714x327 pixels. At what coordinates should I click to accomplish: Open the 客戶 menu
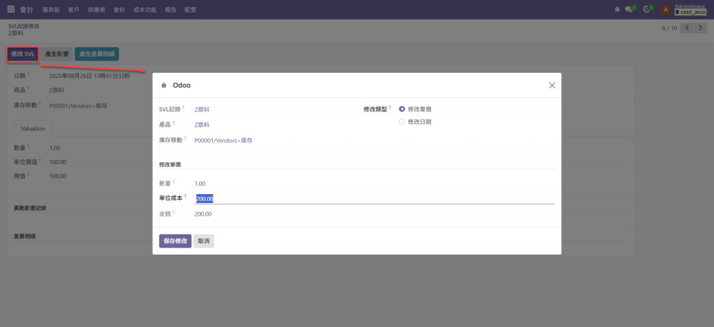click(73, 10)
